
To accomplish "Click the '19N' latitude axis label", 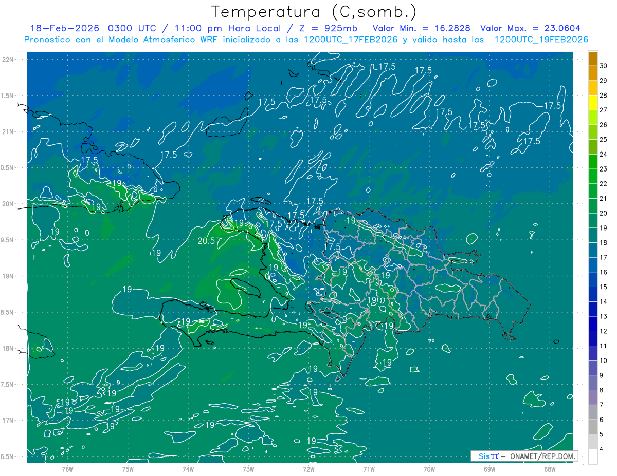I will 7,276.
